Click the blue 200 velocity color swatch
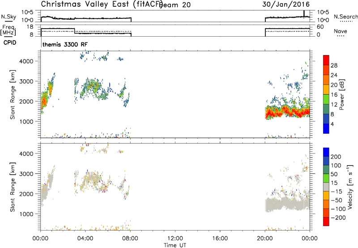This screenshot has width=358, height=248. [x=326, y=152]
